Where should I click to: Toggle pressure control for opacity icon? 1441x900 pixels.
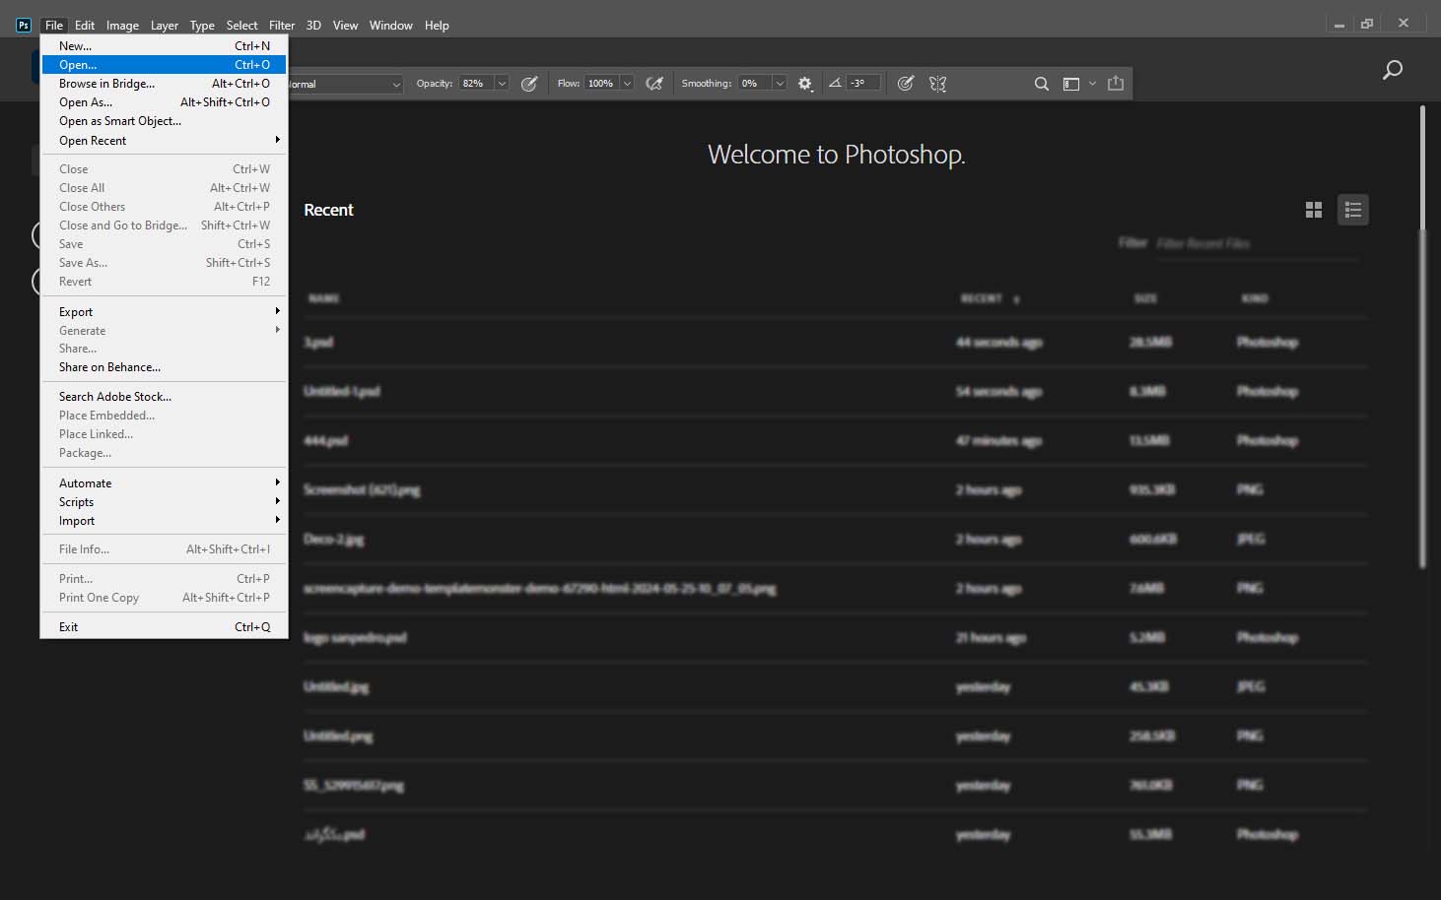tap(529, 84)
